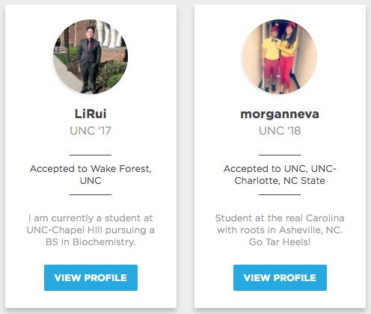
Task: Click the divider line below UNC '18
Action: tap(280, 155)
